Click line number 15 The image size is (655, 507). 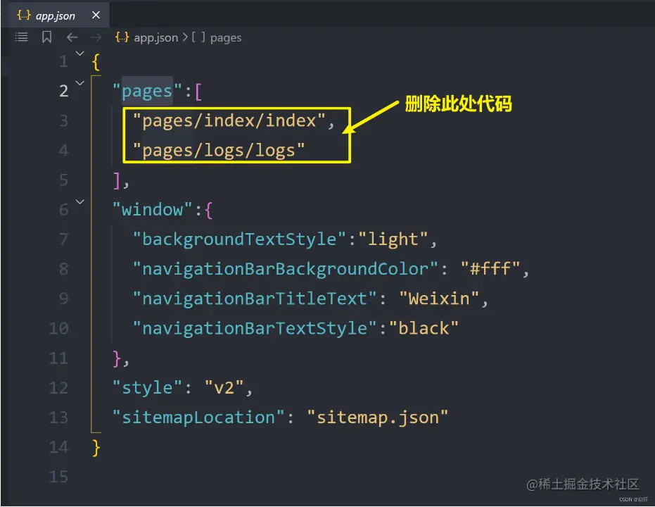coord(58,477)
